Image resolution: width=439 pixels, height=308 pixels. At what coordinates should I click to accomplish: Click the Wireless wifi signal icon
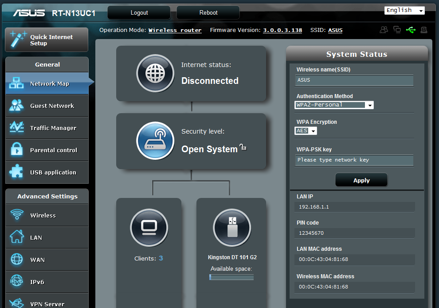pos(17,214)
